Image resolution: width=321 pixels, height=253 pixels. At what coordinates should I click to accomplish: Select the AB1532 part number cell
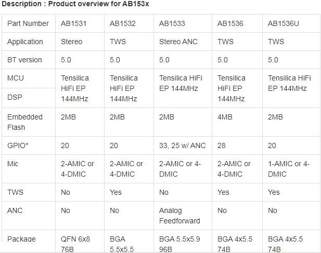coord(123,23)
